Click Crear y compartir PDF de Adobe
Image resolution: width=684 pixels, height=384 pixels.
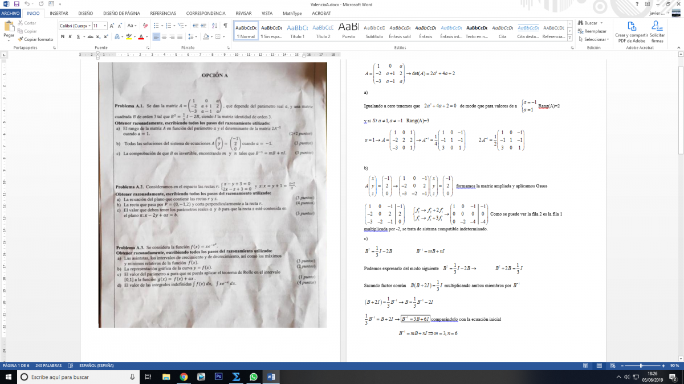(x=630, y=32)
